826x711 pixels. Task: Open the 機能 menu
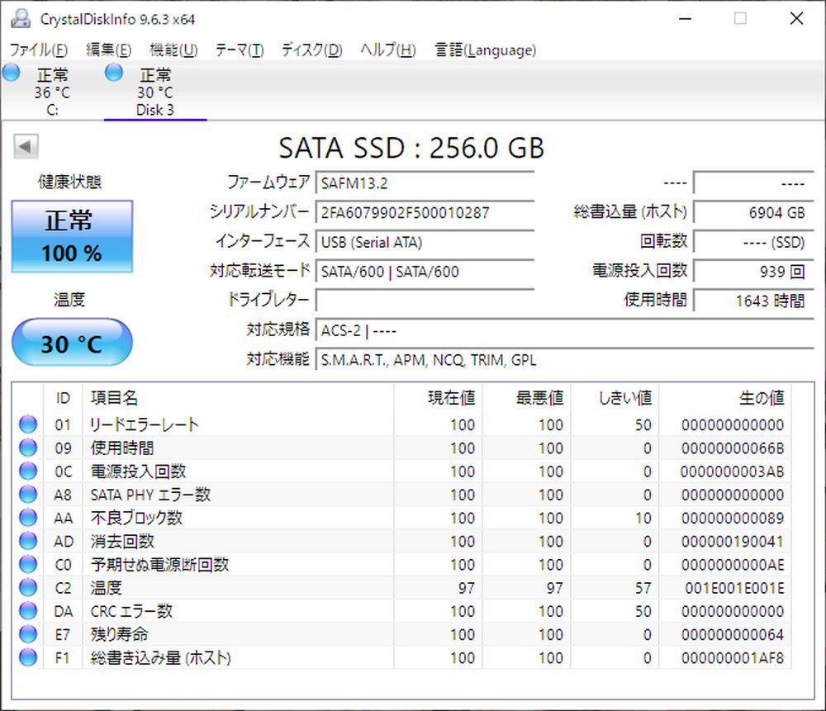coord(172,50)
